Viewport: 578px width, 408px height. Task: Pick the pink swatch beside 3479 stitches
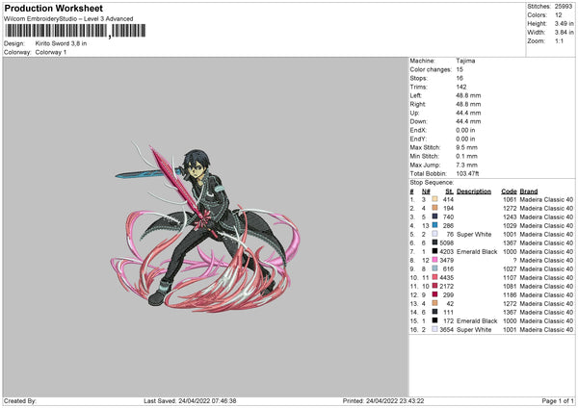[x=434, y=260]
